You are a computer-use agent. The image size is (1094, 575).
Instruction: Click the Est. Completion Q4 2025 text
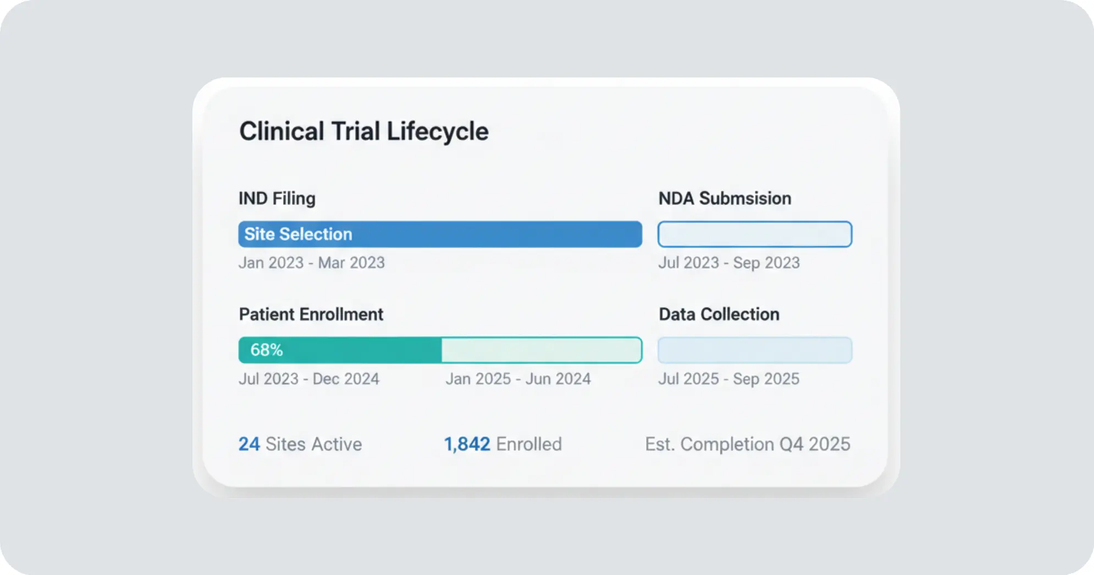point(748,444)
